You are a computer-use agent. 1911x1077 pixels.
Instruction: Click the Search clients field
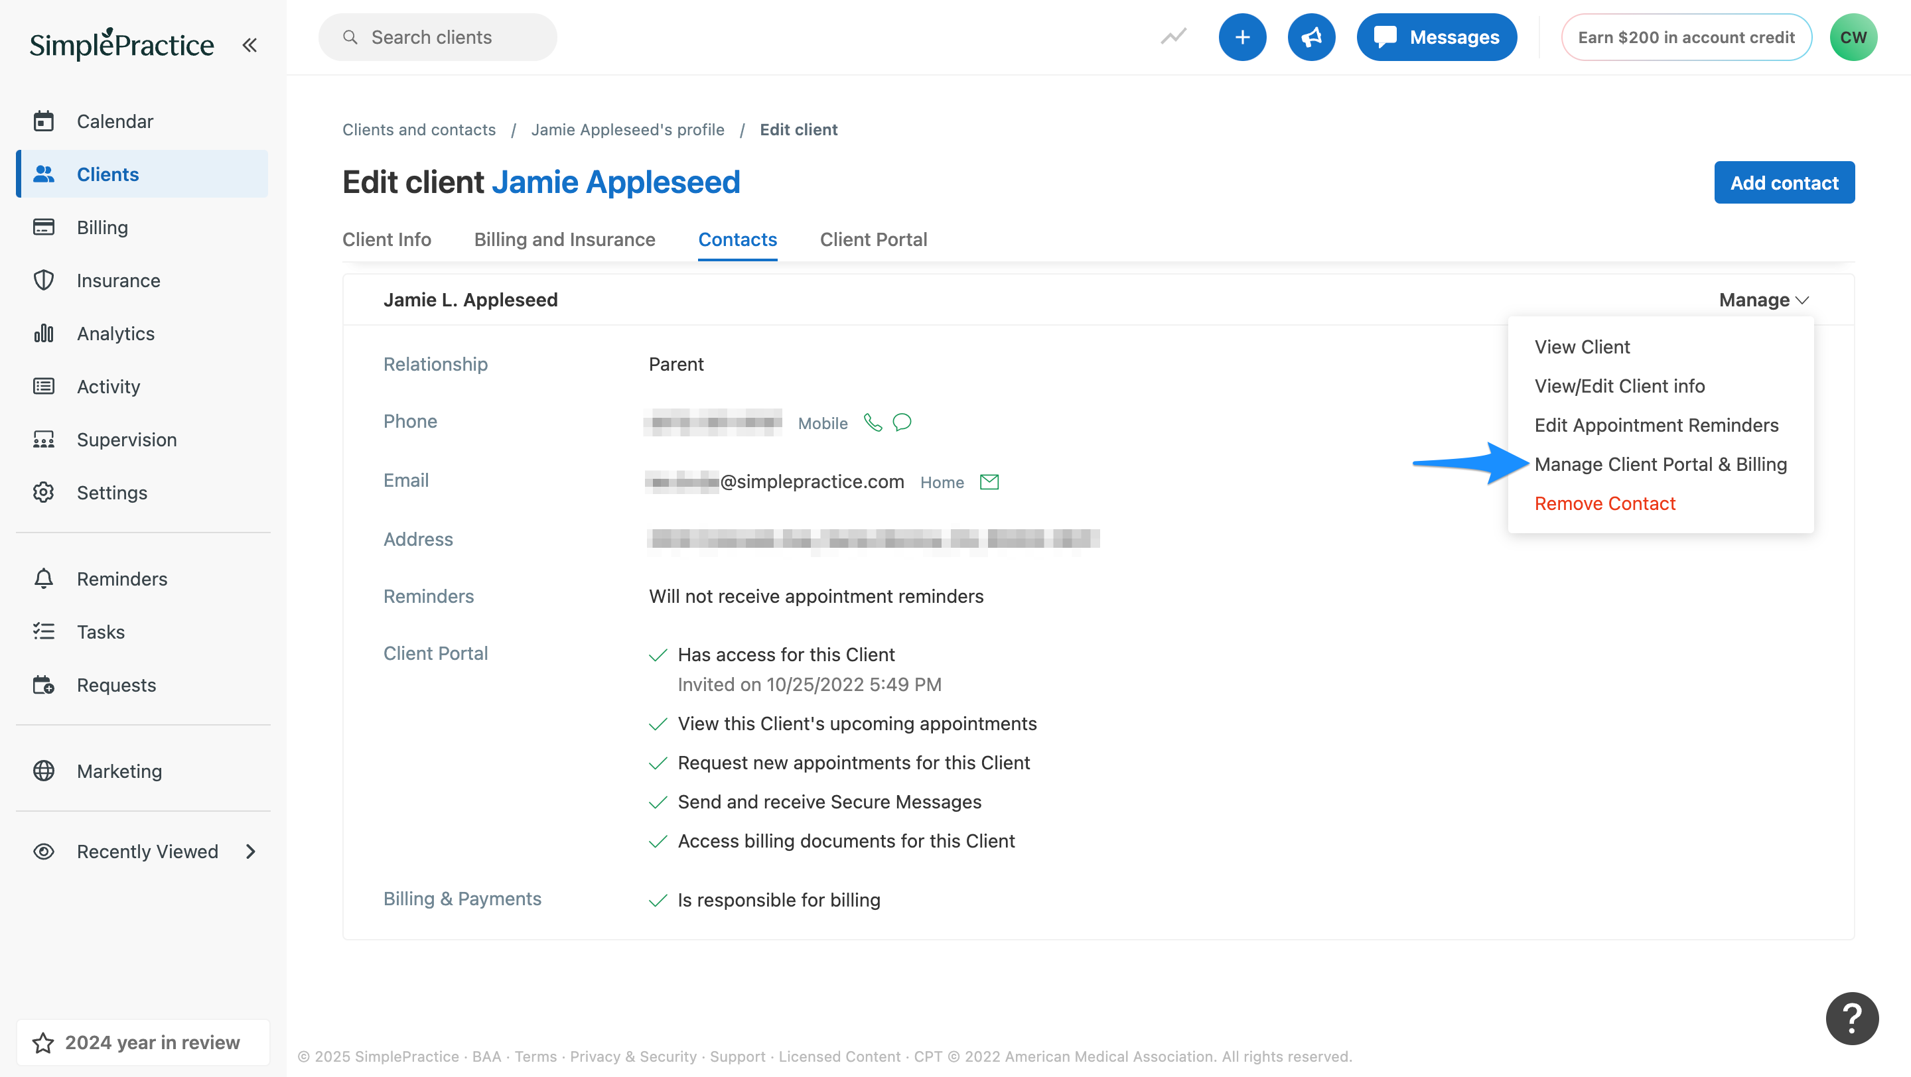click(438, 37)
